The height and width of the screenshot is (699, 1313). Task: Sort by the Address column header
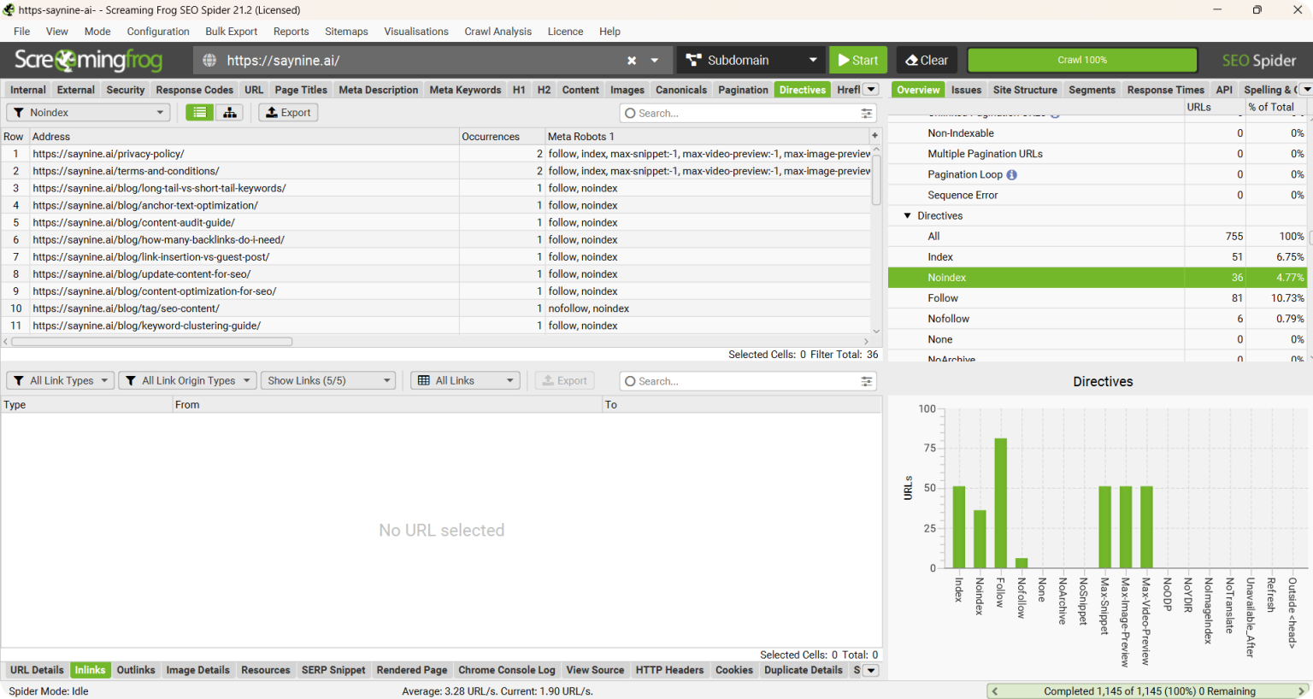244,137
